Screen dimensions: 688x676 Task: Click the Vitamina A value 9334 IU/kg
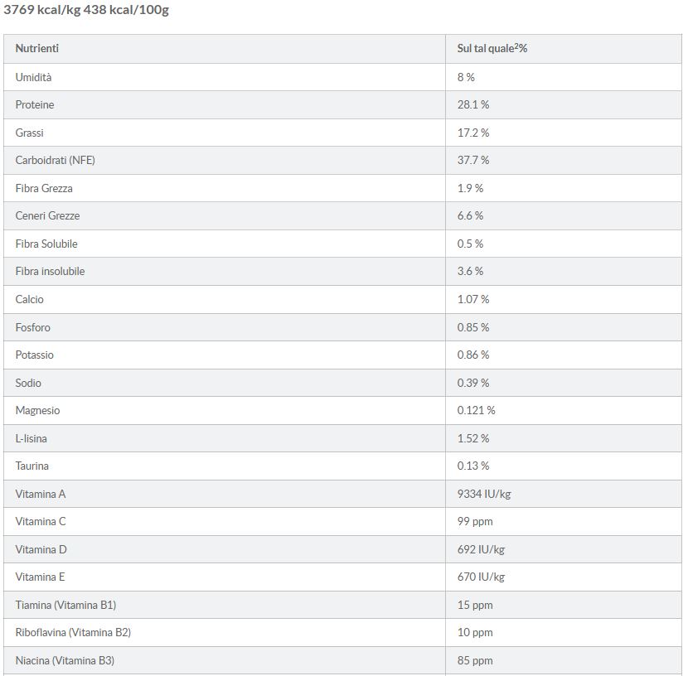pyautogui.click(x=484, y=494)
